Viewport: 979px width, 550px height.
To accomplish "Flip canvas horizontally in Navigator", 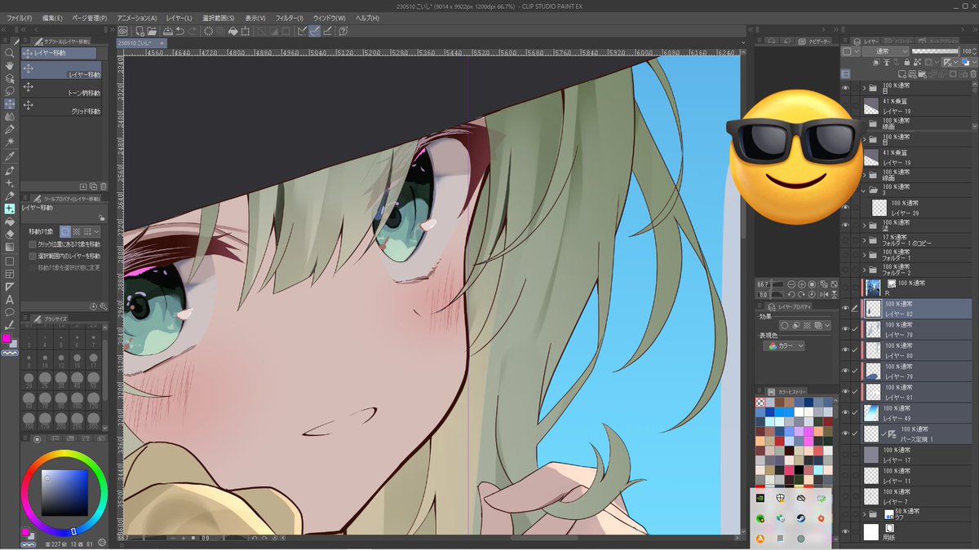I will tap(825, 293).
